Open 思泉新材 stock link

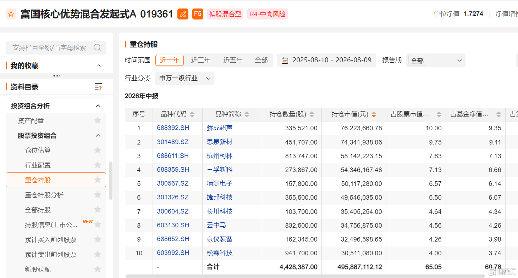point(220,142)
